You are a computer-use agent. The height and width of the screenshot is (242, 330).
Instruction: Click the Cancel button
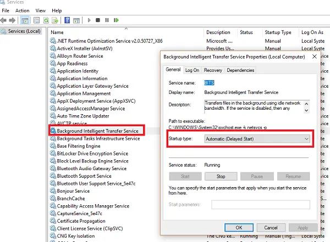click(271, 228)
